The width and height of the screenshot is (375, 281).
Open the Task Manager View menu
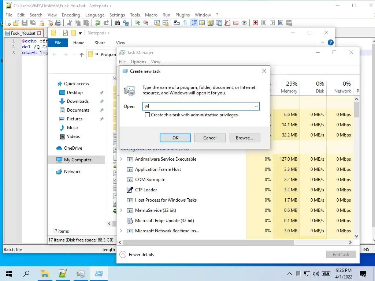(x=156, y=61)
